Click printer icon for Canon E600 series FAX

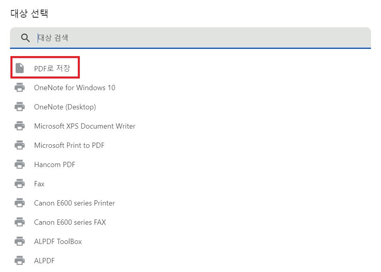click(x=20, y=222)
